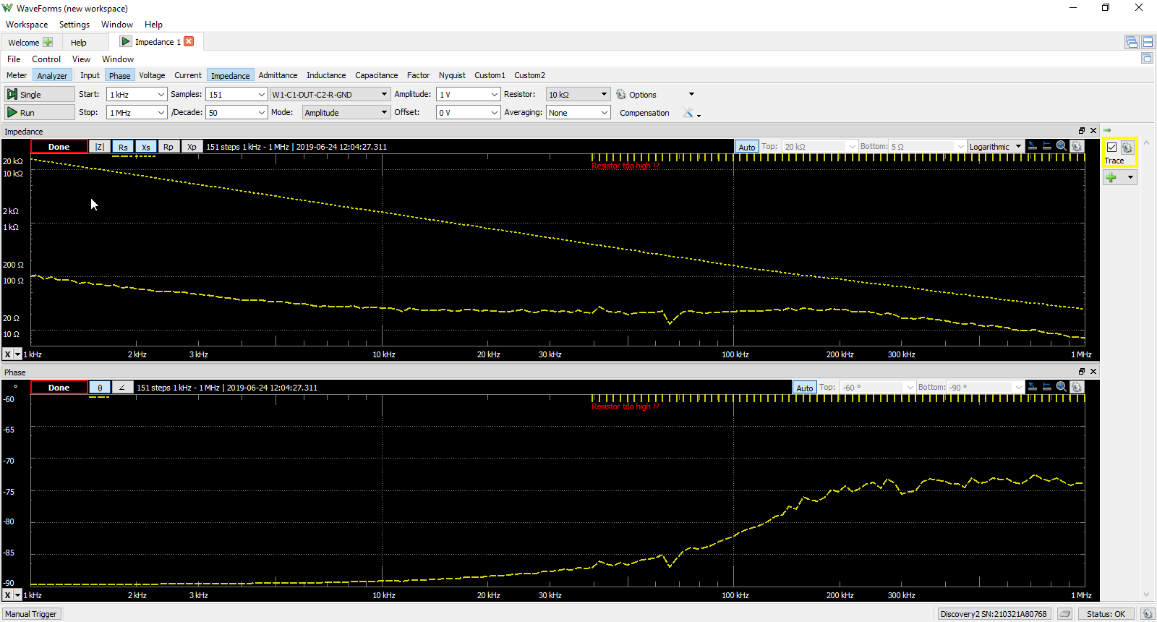
Task: Select the Capacitance view tab
Action: (x=376, y=75)
